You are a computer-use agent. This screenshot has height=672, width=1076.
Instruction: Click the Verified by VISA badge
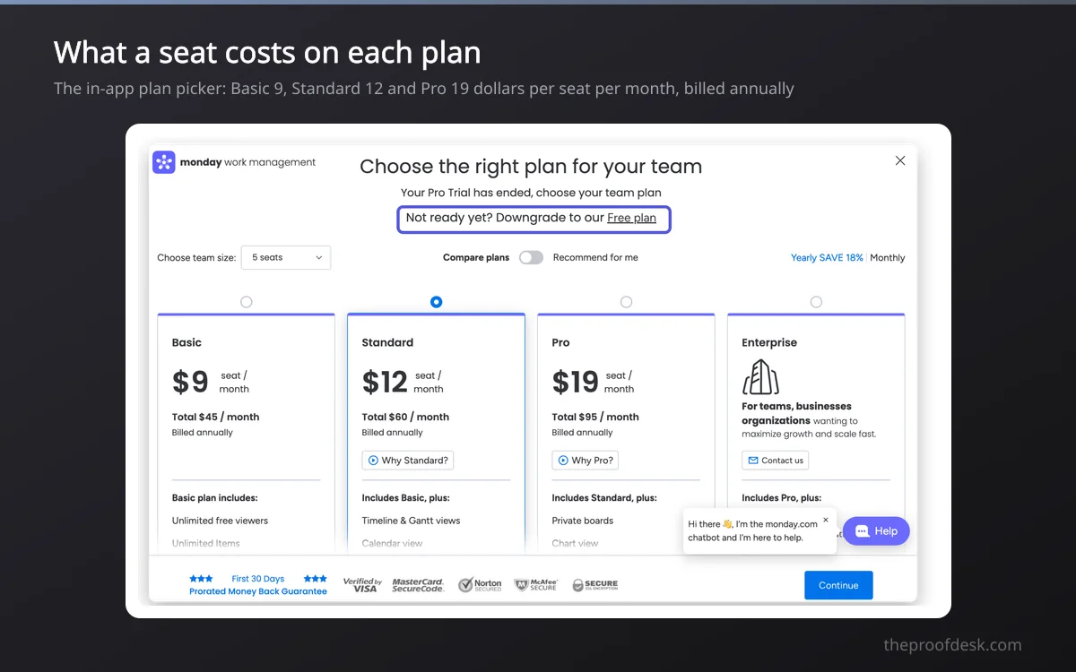[362, 585]
